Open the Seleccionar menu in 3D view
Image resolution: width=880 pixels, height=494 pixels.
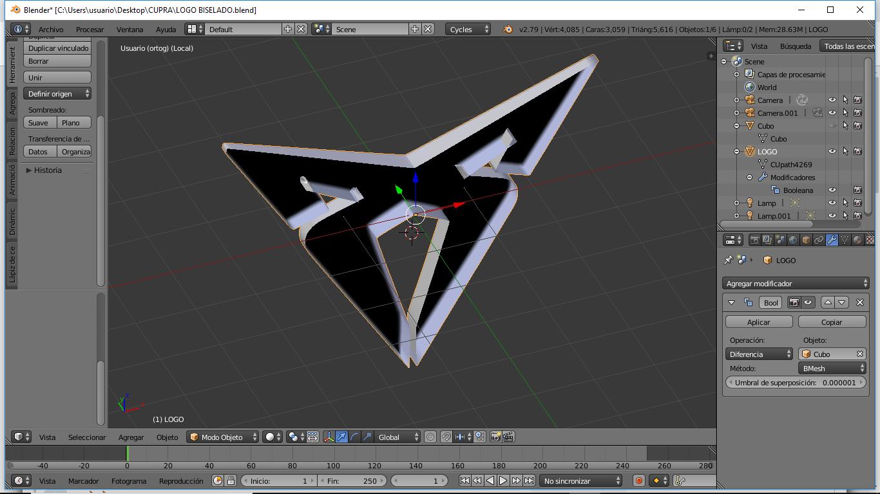click(x=87, y=437)
